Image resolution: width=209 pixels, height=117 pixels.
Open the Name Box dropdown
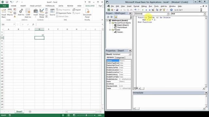14,24
